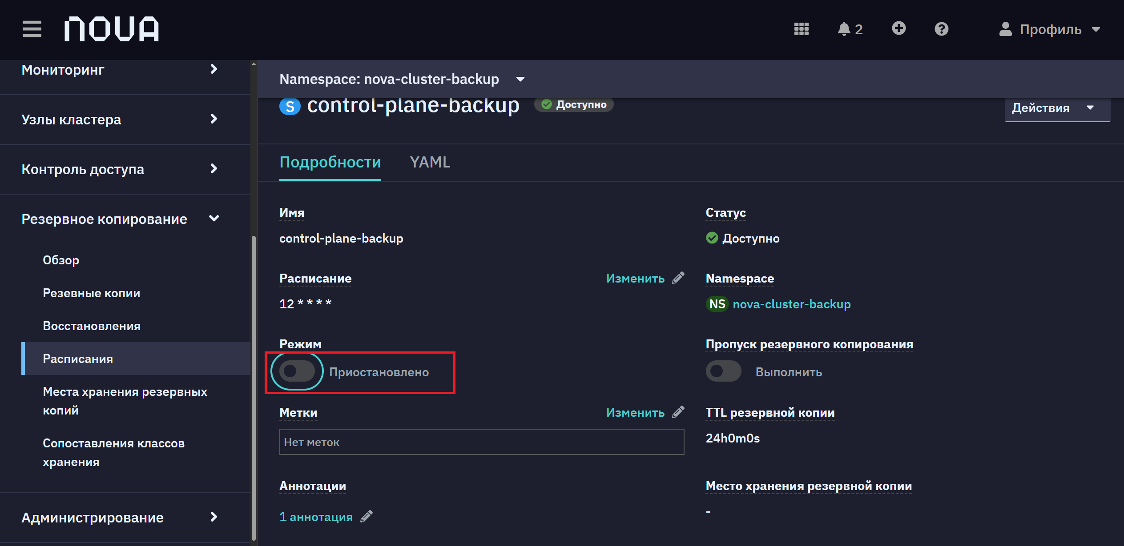Screen dimensions: 1124x546
Task: Click Изменить link for Метки
Action: [636, 413]
